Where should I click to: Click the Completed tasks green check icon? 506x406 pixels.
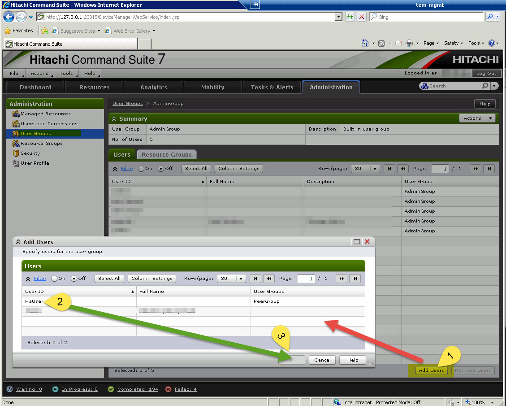click(111, 389)
